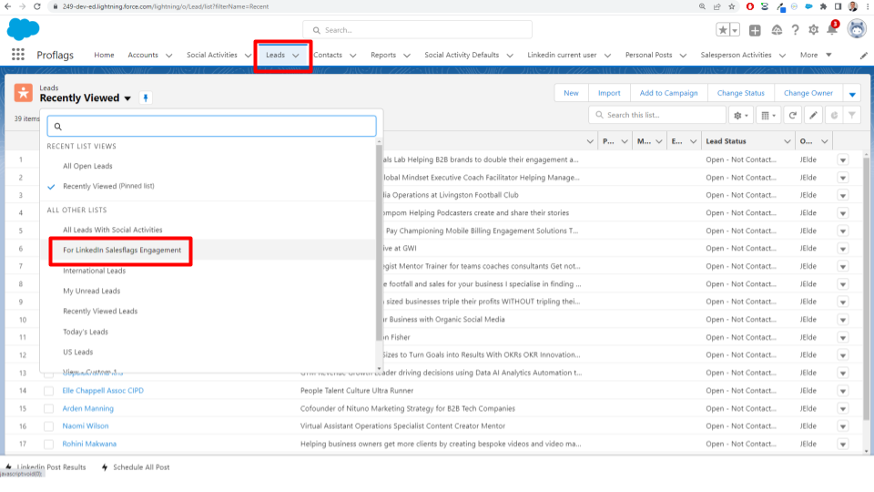
Task: Open Lead Status column menu chevron
Action: click(787, 141)
